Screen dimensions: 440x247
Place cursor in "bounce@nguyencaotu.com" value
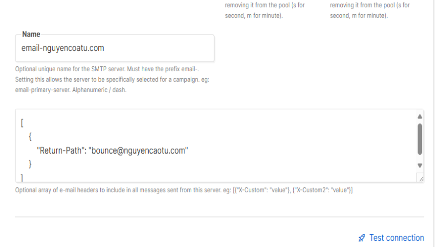coord(138,151)
